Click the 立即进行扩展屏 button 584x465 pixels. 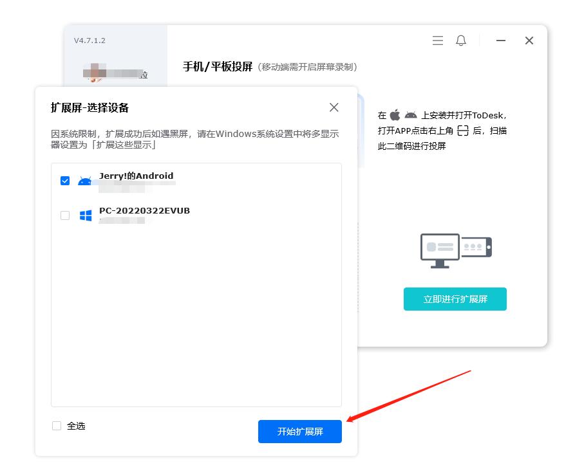click(x=455, y=299)
